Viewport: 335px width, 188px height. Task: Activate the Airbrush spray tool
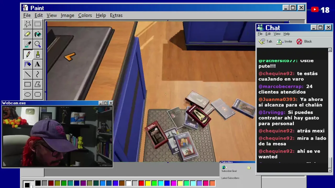point(27,64)
